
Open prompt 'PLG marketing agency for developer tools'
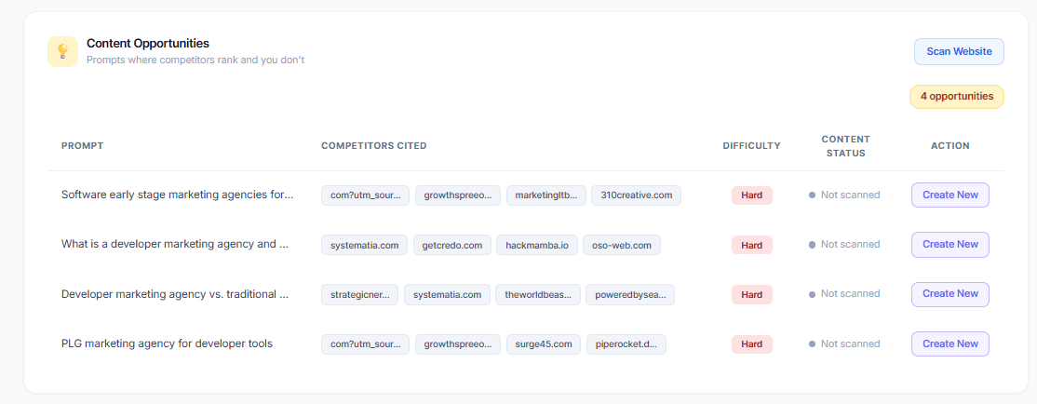[x=167, y=343]
